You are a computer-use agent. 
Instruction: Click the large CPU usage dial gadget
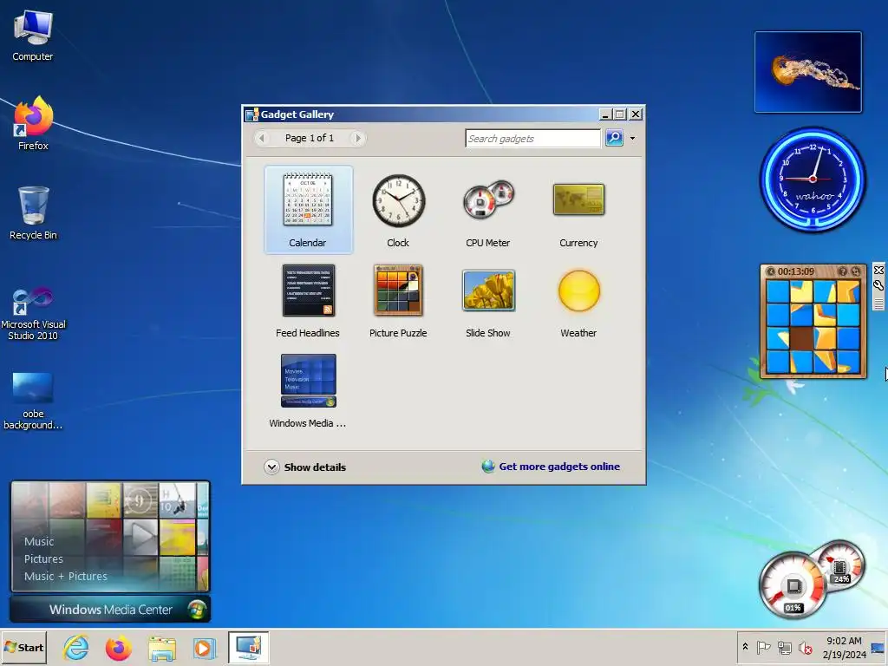coord(793,586)
